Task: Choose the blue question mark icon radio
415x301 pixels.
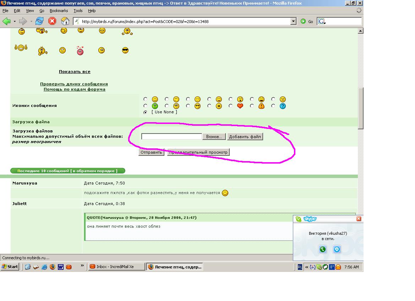Action: pos(273,106)
